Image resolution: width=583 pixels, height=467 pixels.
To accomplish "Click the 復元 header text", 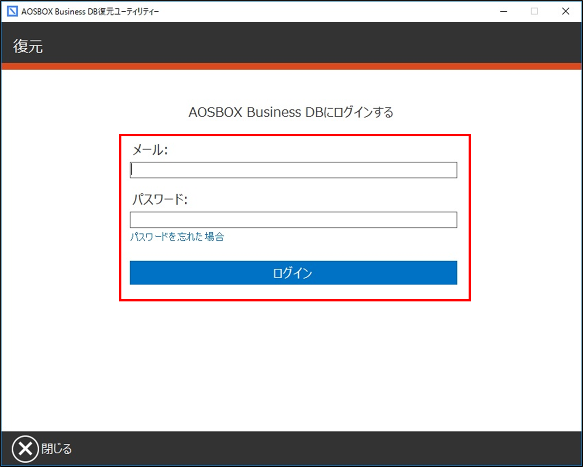I will coord(28,46).
